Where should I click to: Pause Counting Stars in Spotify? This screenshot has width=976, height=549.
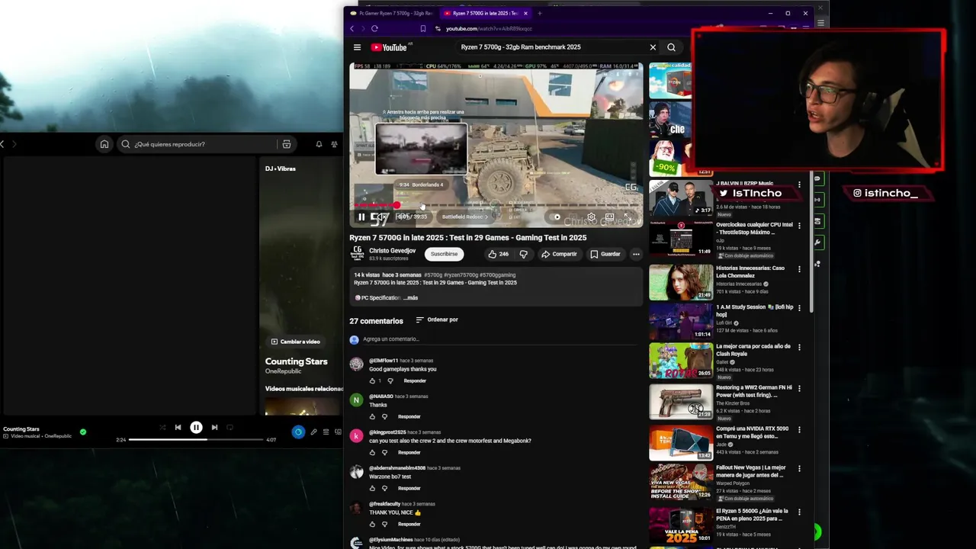pyautogui.click(x=196, y=428)
